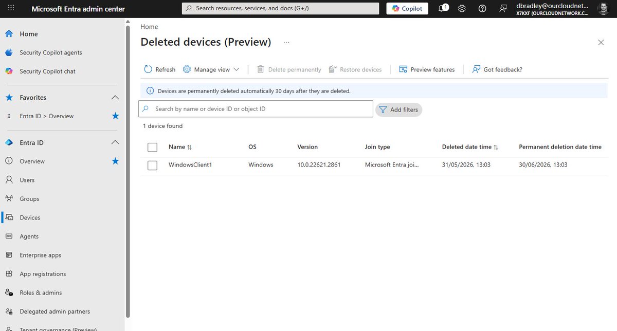Open the Devices icon in sidebar
The height and width of the screenshot is (331, 617).
(x=9, y=217)
